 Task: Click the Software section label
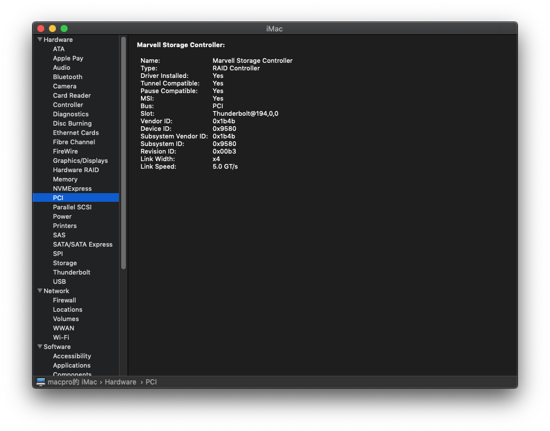tap(57, 347)
